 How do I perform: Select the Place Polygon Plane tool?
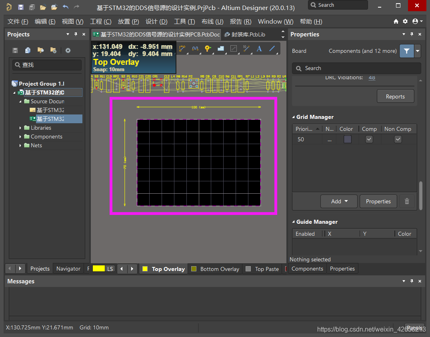221,49
